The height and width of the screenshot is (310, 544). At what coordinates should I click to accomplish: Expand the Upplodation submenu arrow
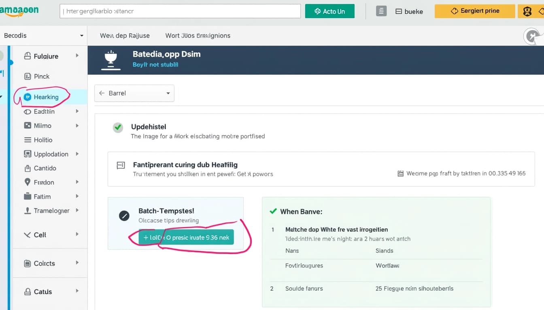[x=77, y=154]
